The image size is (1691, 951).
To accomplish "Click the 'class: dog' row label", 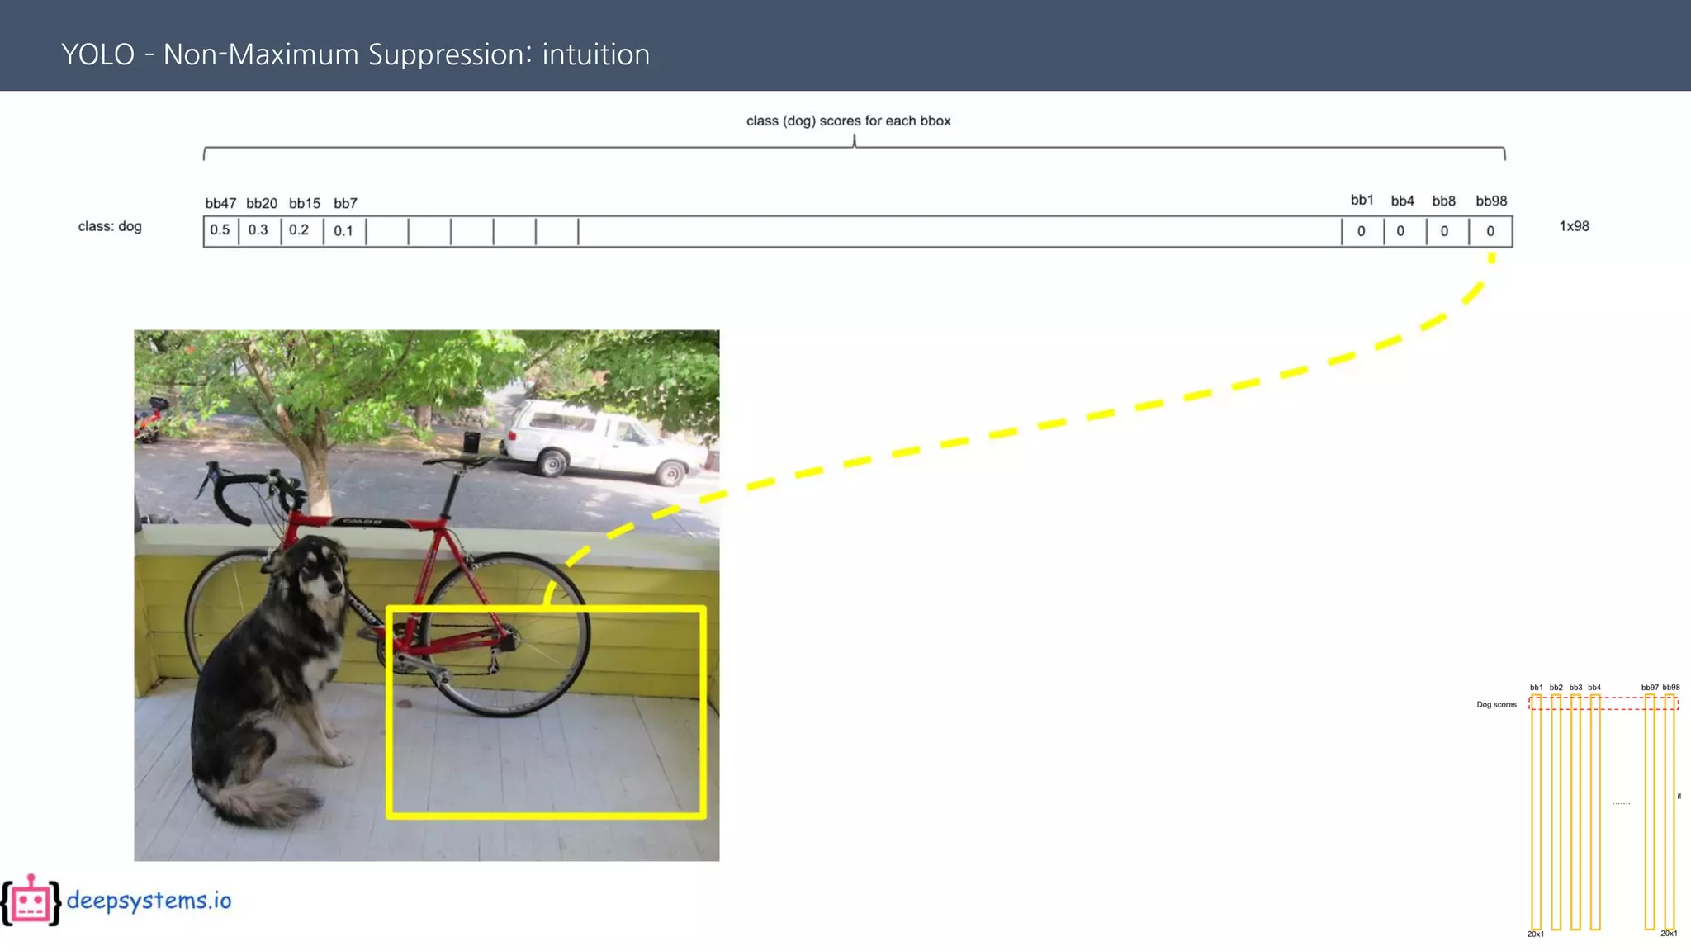I will [x=110, y=226].
